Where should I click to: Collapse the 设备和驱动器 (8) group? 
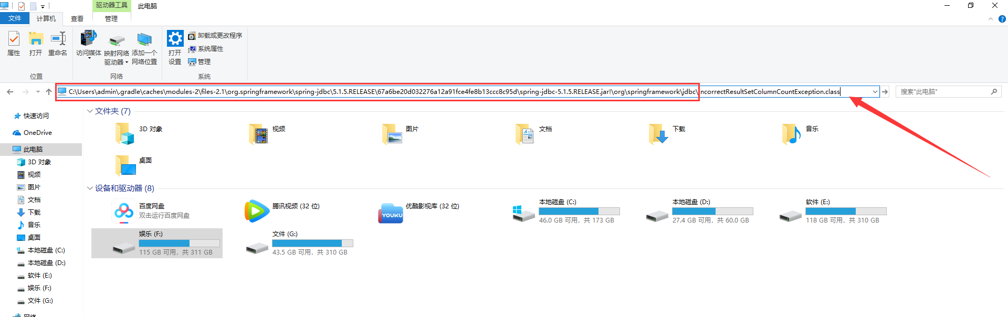(90, 188)
